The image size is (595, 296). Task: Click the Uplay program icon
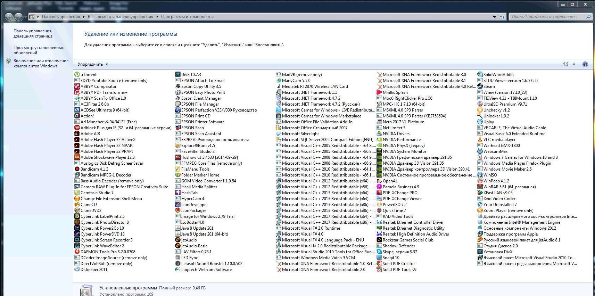click(x=480, y=122)
